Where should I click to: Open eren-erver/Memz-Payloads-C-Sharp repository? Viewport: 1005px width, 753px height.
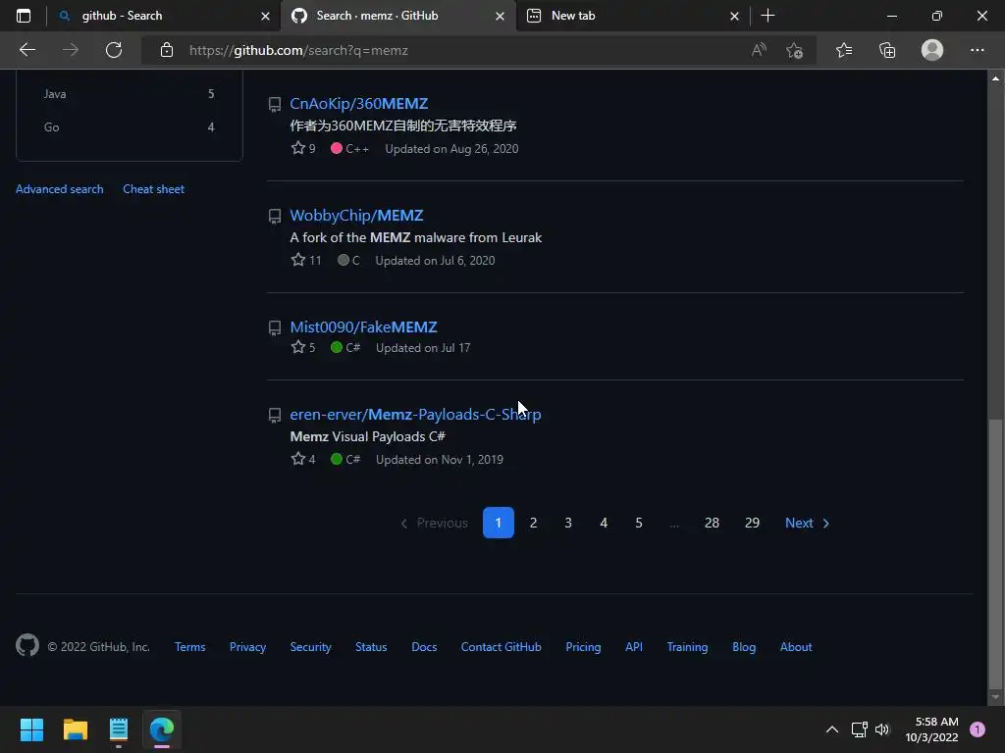tap(415, 415)
